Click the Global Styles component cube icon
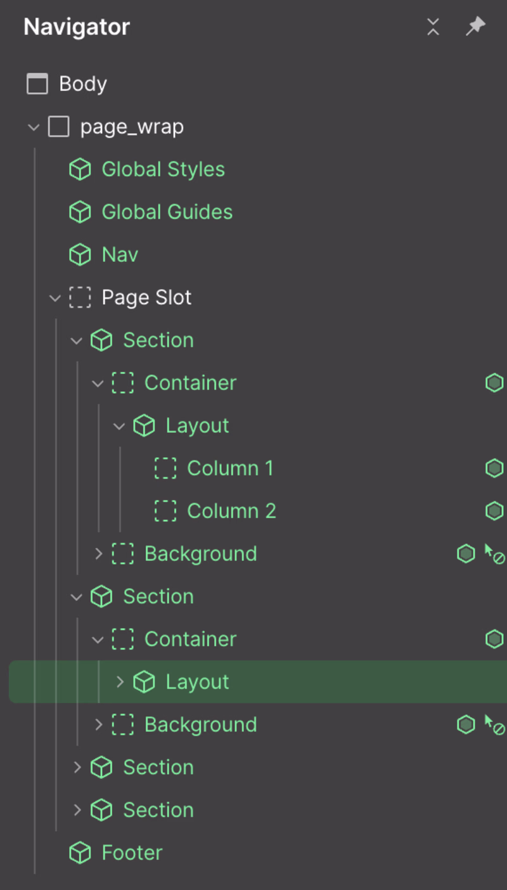 click(80, 169)
